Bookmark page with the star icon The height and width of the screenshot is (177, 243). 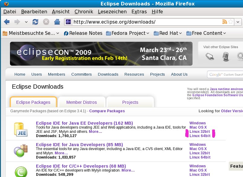pos(231,22)
